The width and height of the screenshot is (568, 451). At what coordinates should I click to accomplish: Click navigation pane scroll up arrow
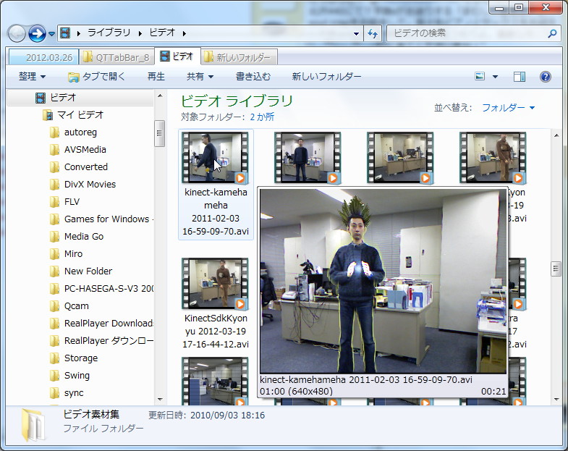pos(160,96)
